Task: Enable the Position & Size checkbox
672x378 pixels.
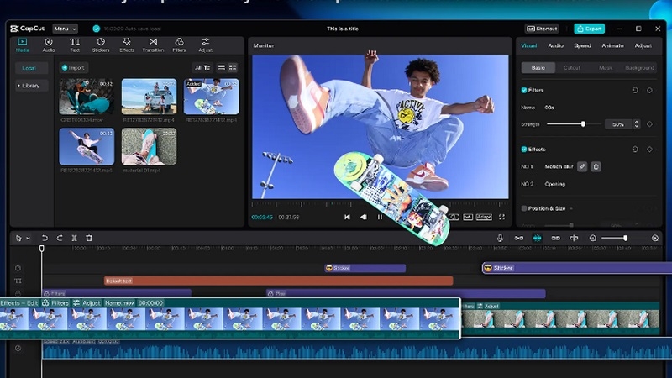Action: click(x=524, y=208)
